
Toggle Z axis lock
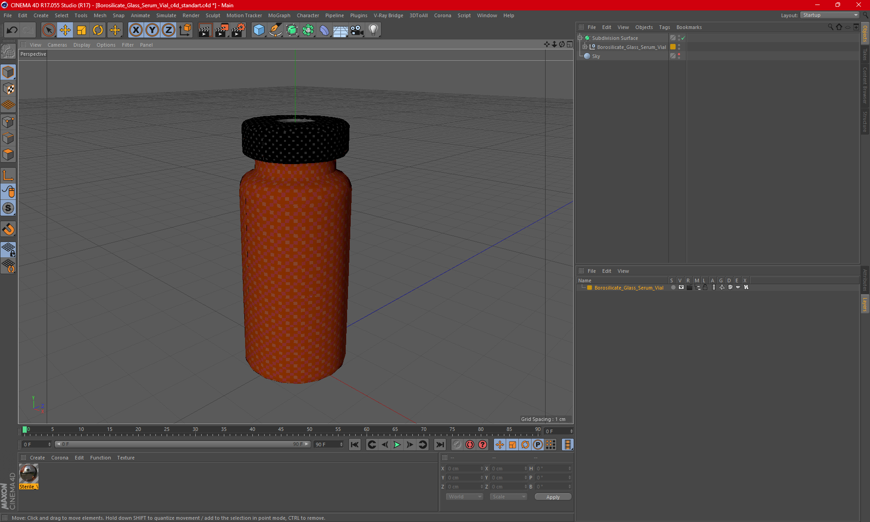tap(169, 30)
